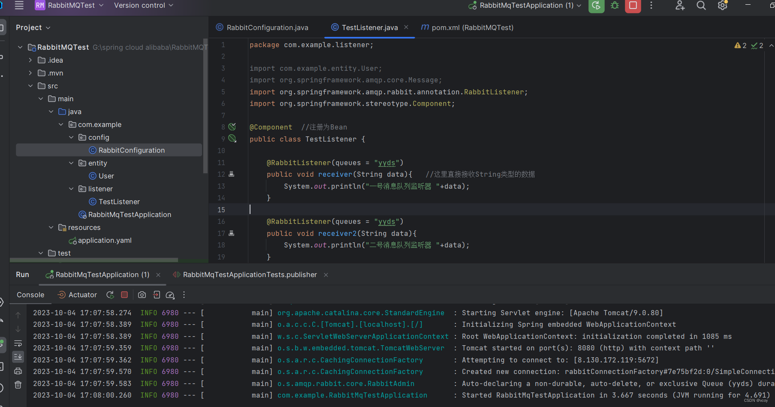Collapse the resources folder
The height and width of the screenshot is (407, 775).
(x=51, y=227)
